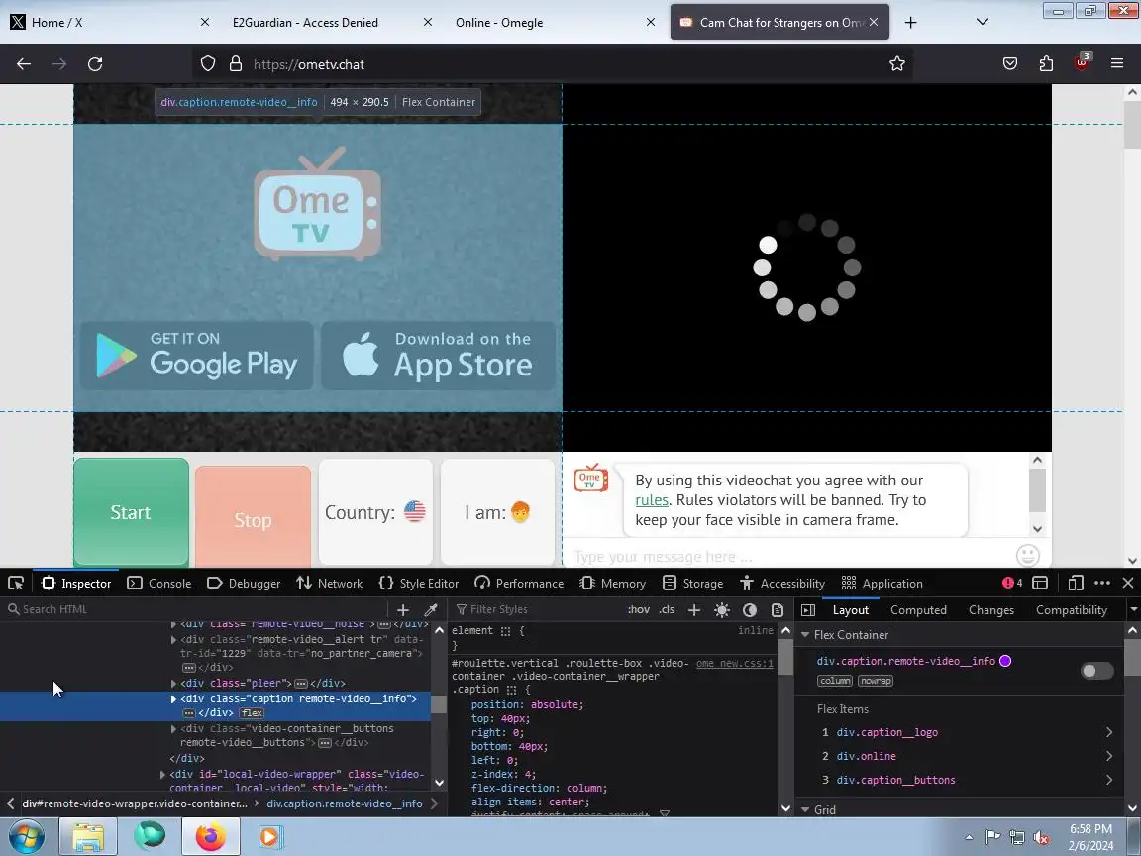Screen dimensions: 1141x856
Task: Add a new style rule with plus icon
Action: click(694, 610)
